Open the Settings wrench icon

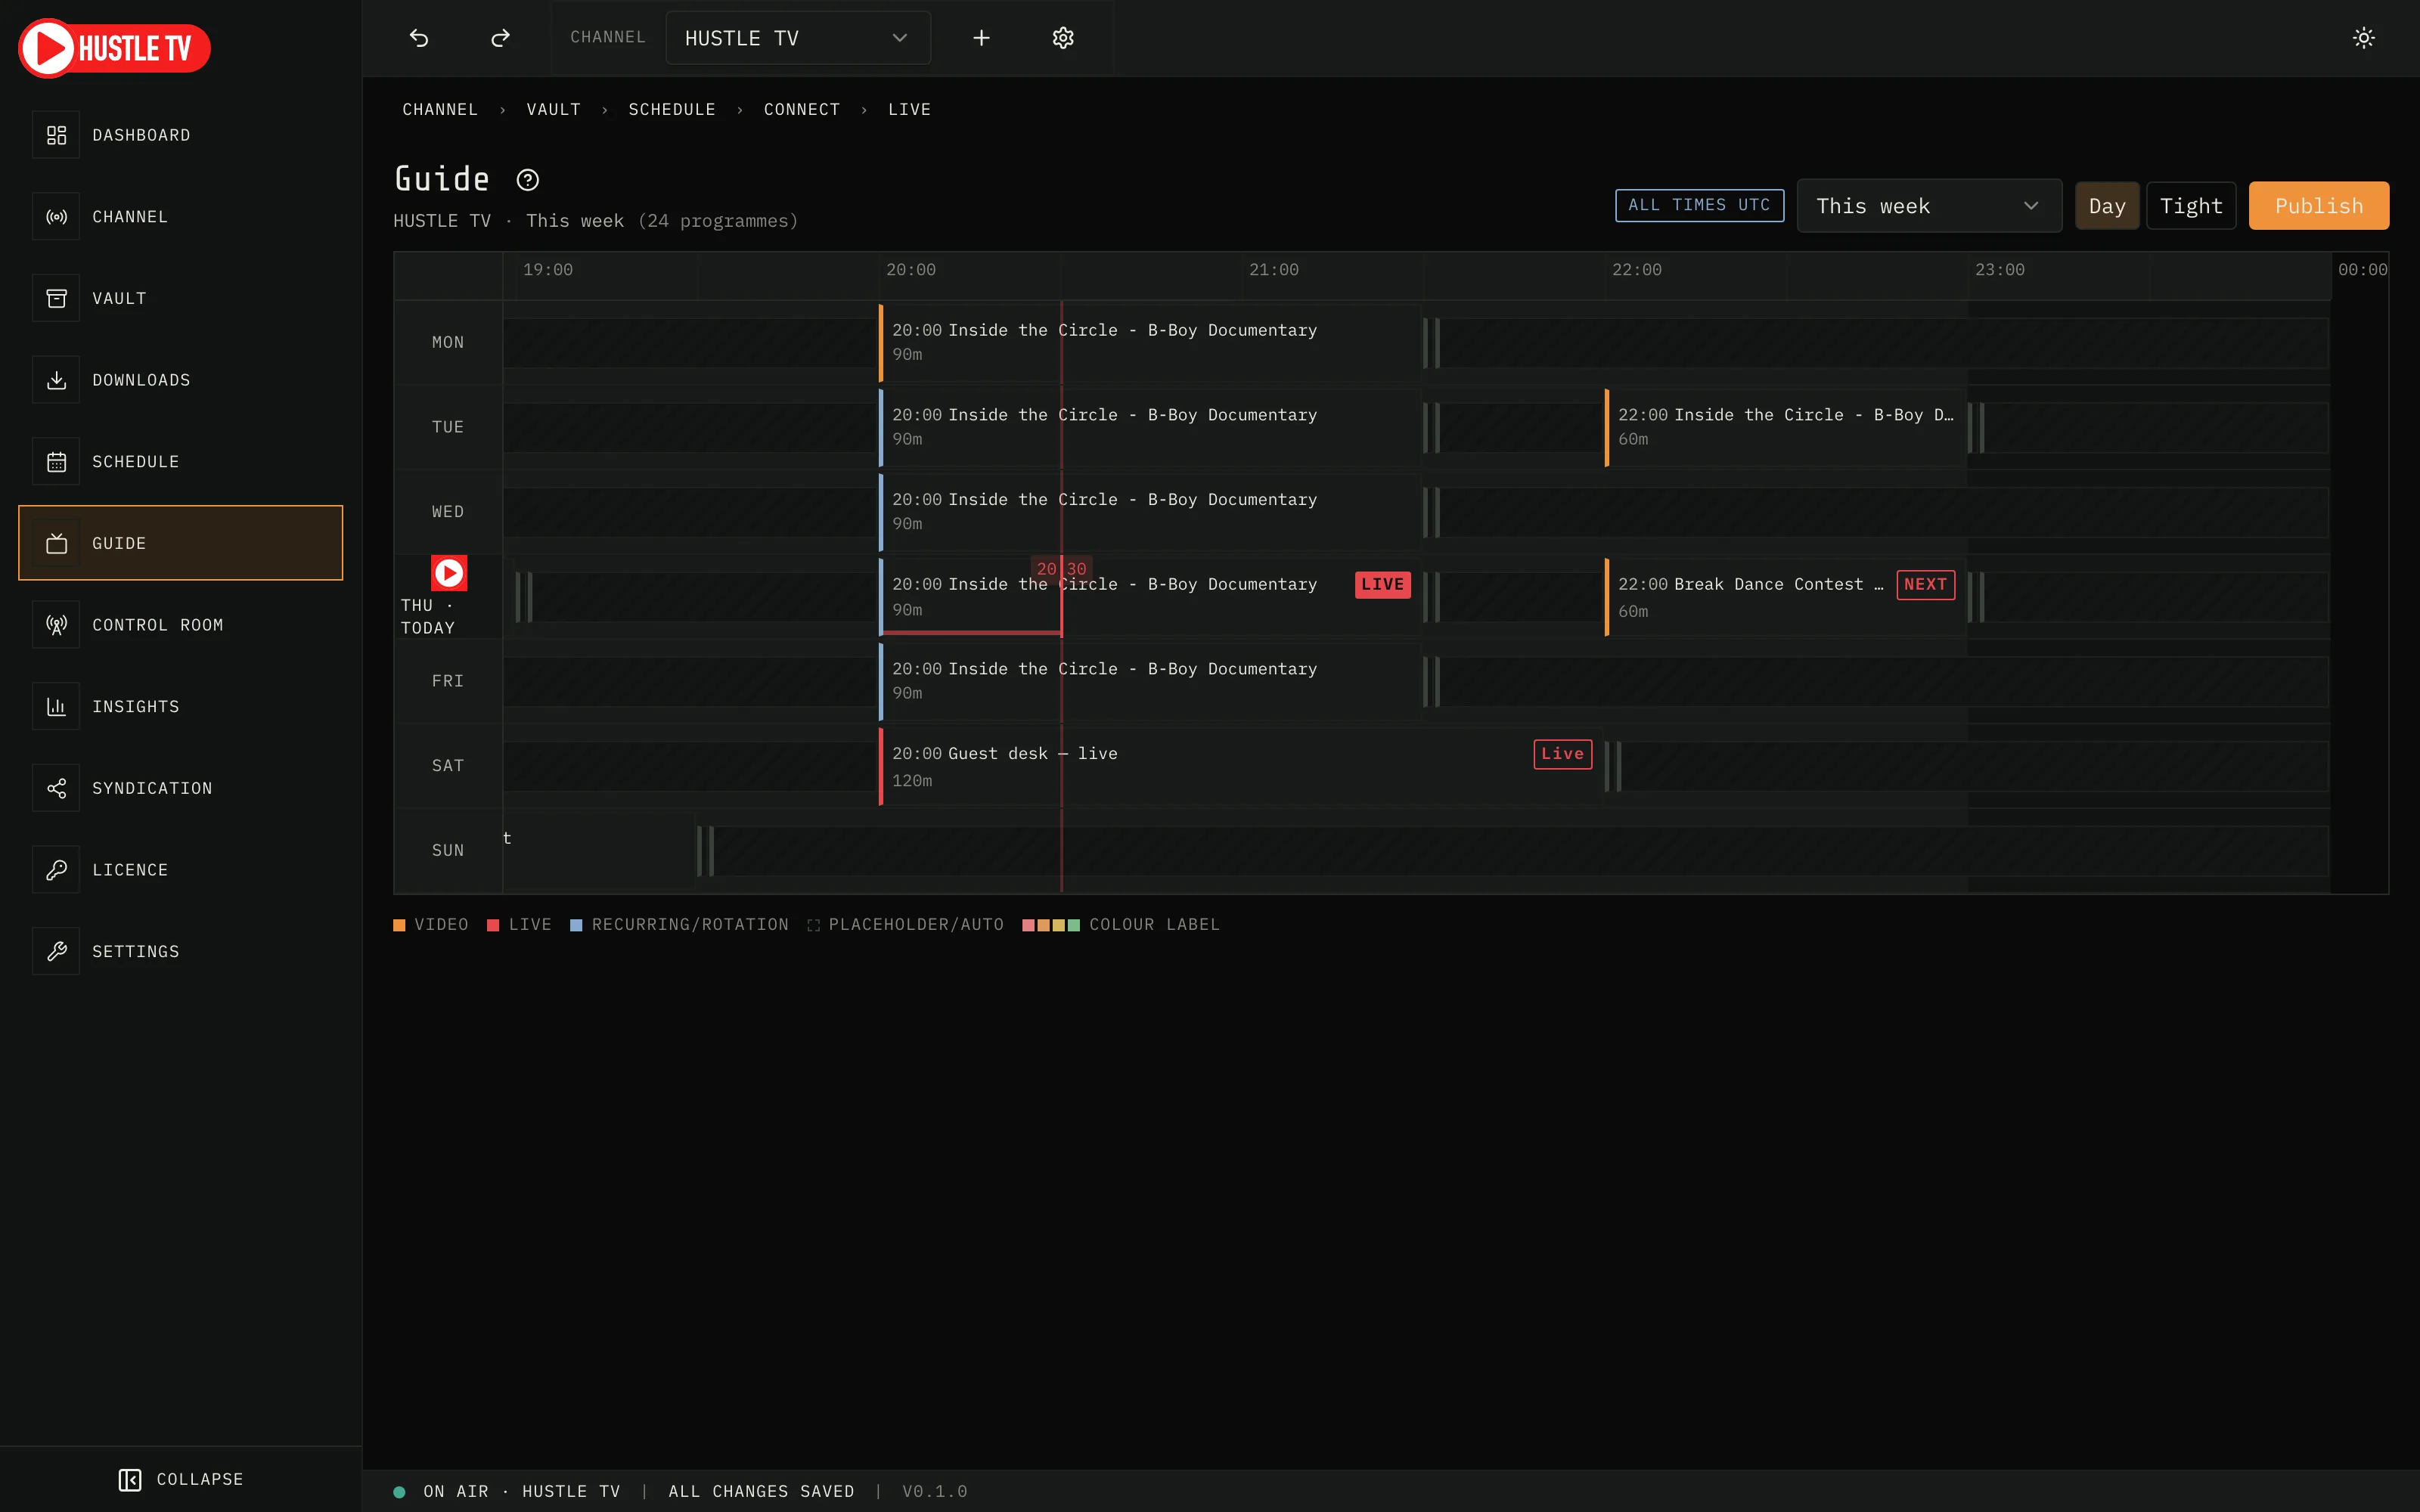pos(56,952)
